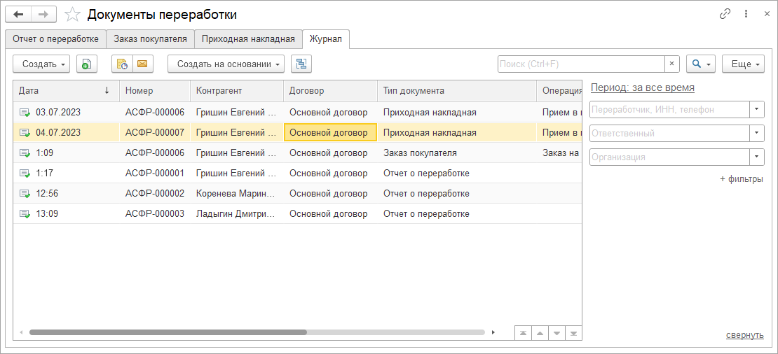This screenshot has height=354, width=778.
Task: Open the Организация filter dropdown arrow
Action: (x=756, y=157)
